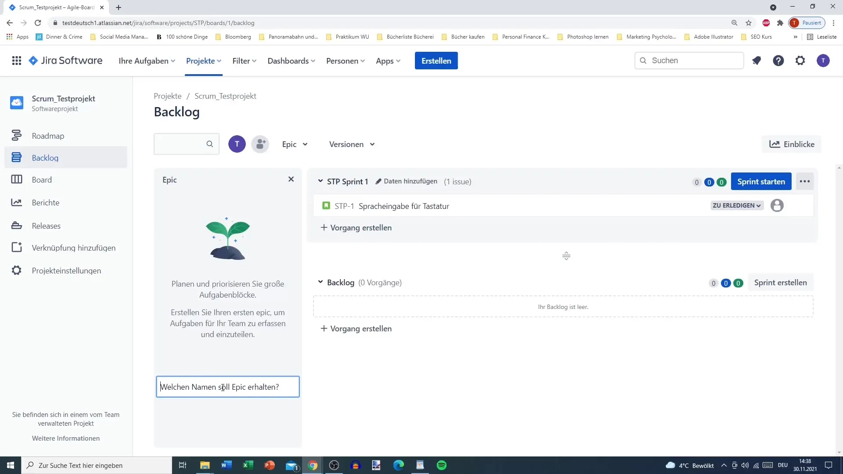Open Filter dropdown menu
The image size is (843, 474).
pyautogui.click(x=245, y=61)
